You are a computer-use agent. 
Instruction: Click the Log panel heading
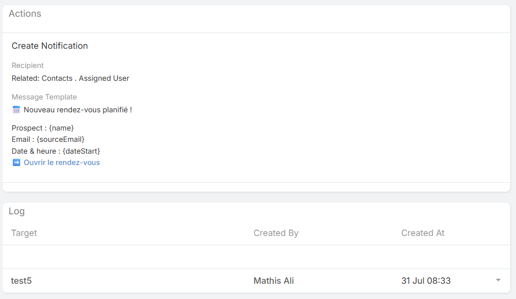click(x=17, y=211)
